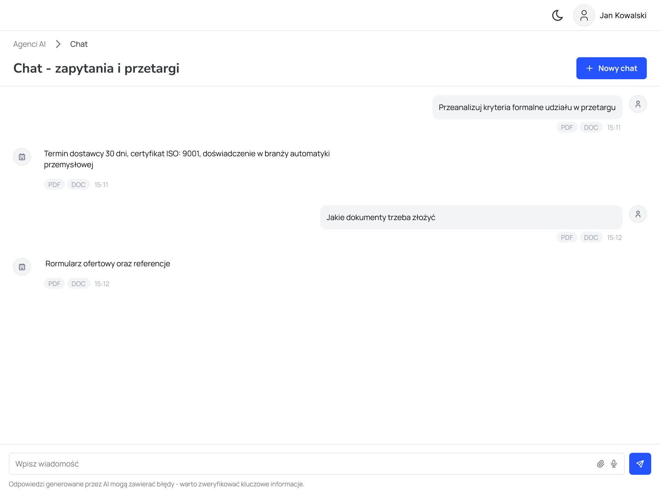Viewport: 660px width, 497px height.
Task: Click the Jan Kowalski user name
Action: [x=623, y=15]
